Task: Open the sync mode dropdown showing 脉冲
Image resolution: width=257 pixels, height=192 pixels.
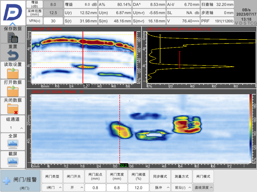Action: click(x=160, y=187)
